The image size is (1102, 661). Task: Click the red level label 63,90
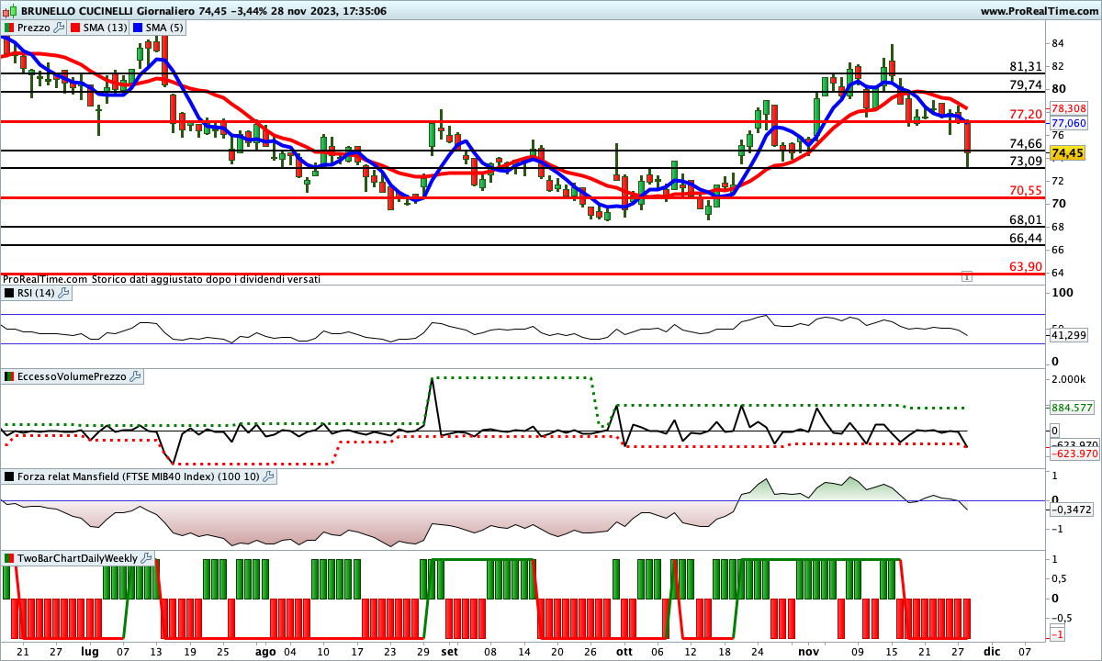1026,266
